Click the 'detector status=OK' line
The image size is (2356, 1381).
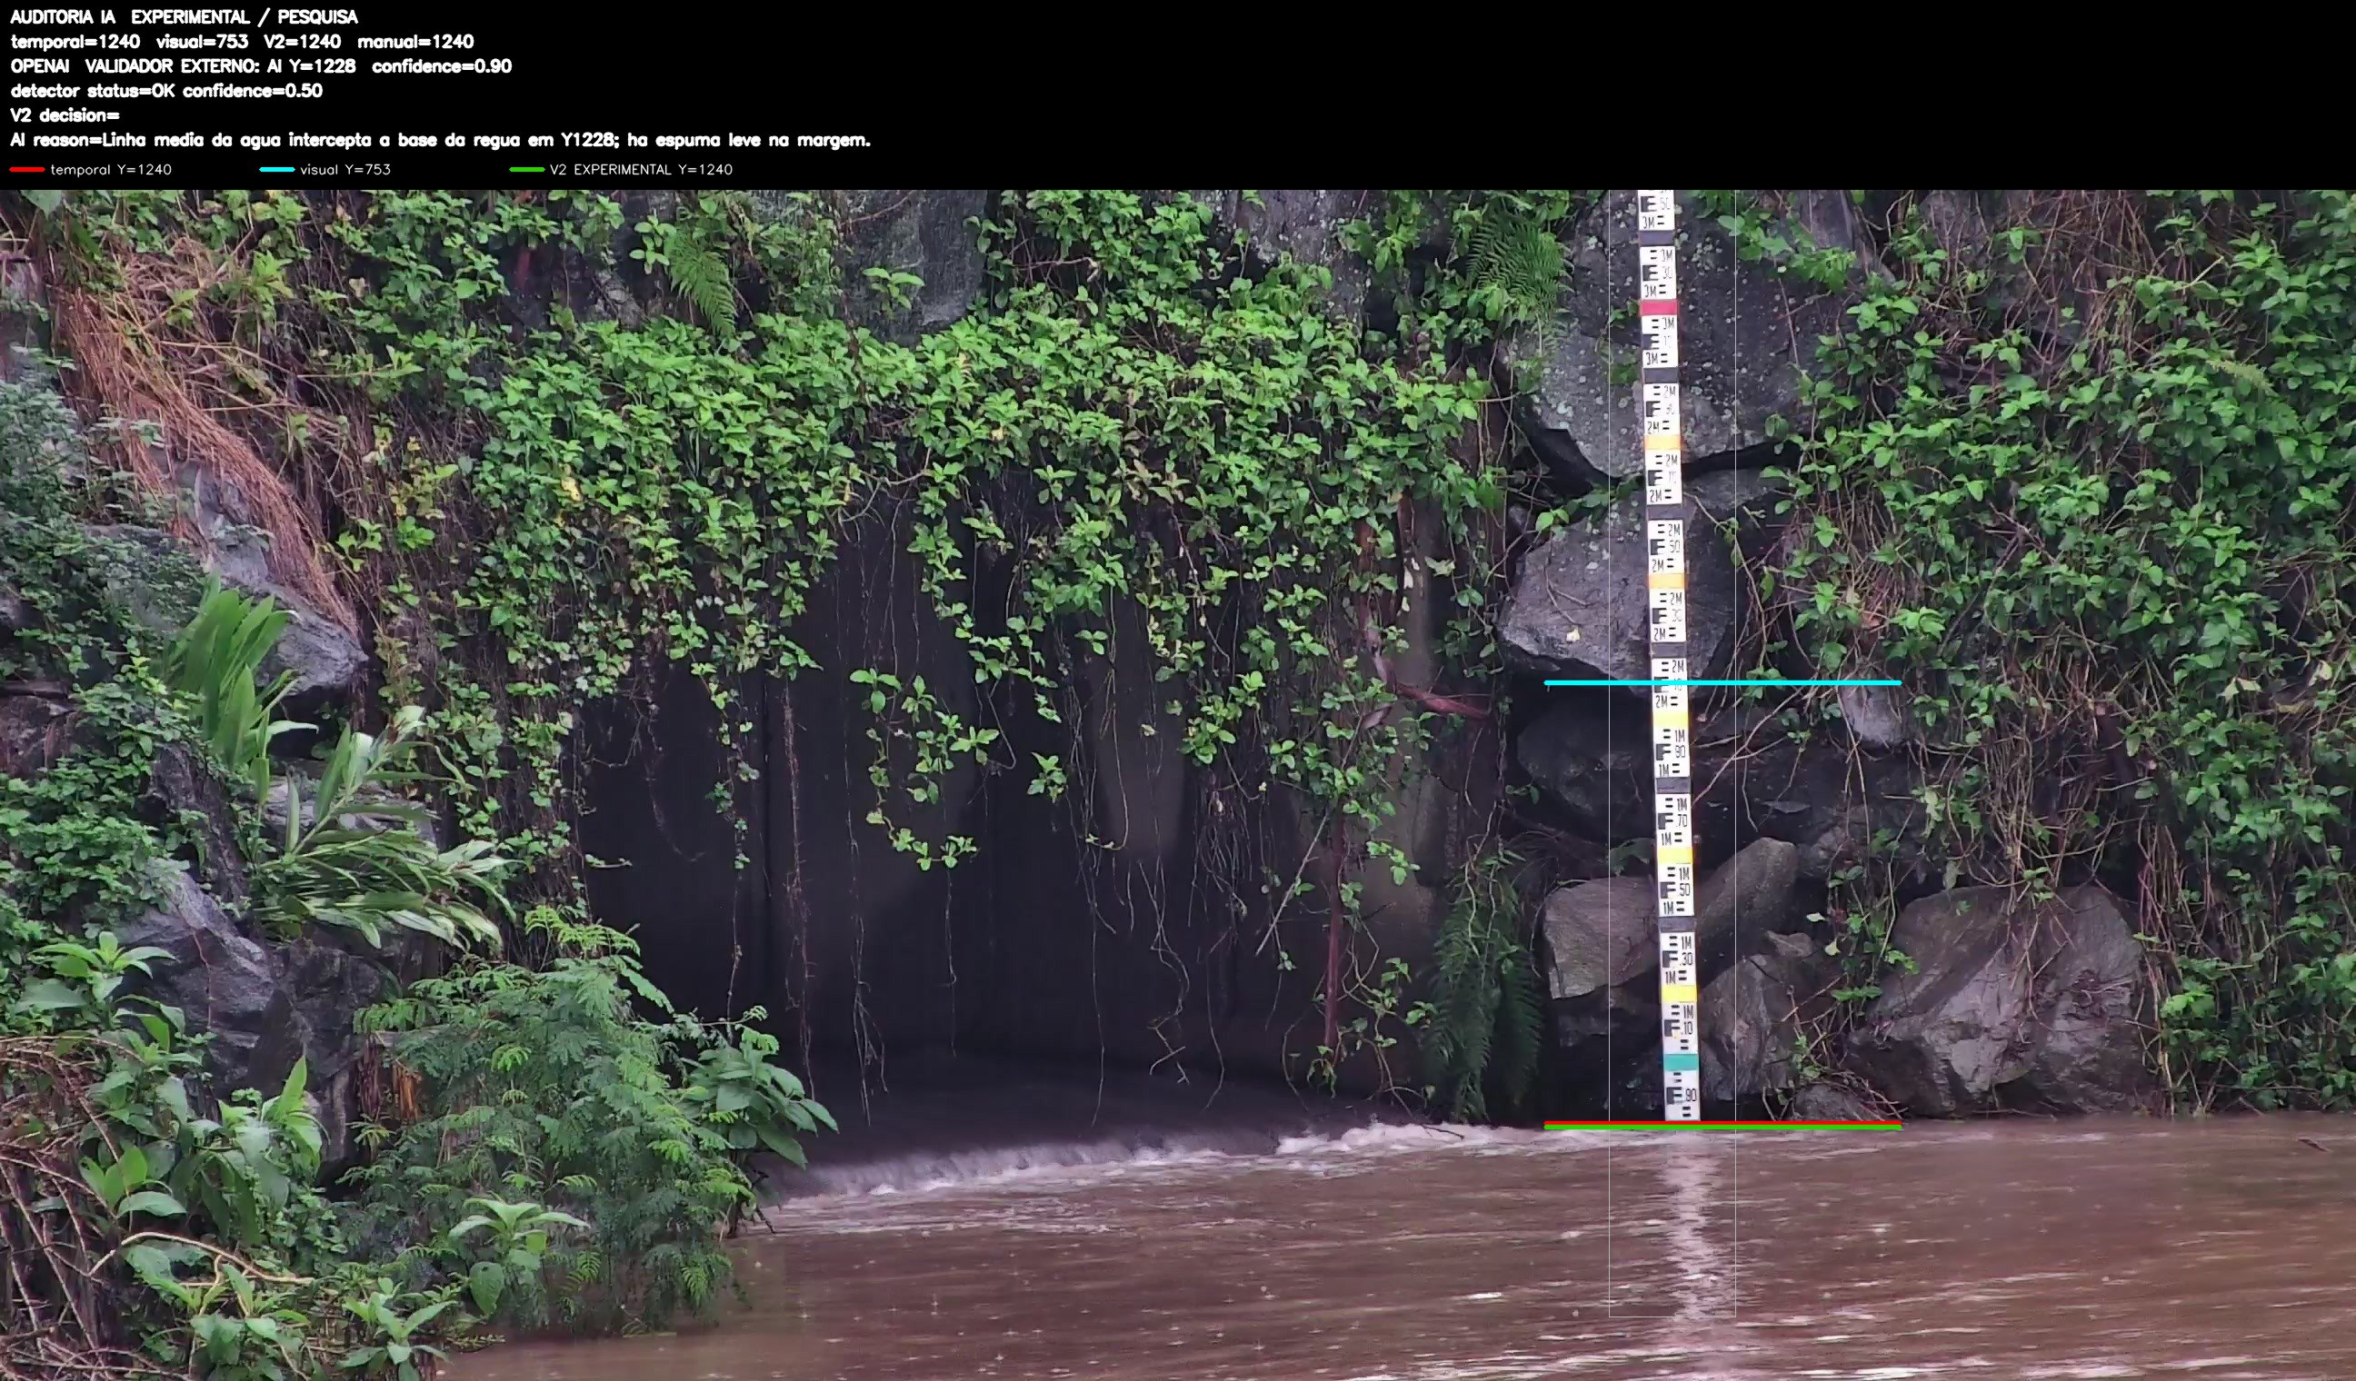[166, 91]
